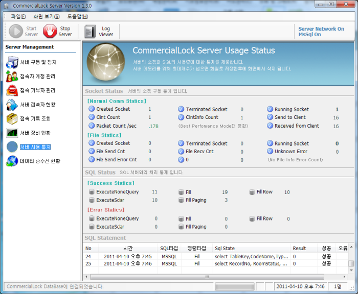Click the MsSql On status text
This screenshot has height=294, width=358.
(x=309, y=34)
